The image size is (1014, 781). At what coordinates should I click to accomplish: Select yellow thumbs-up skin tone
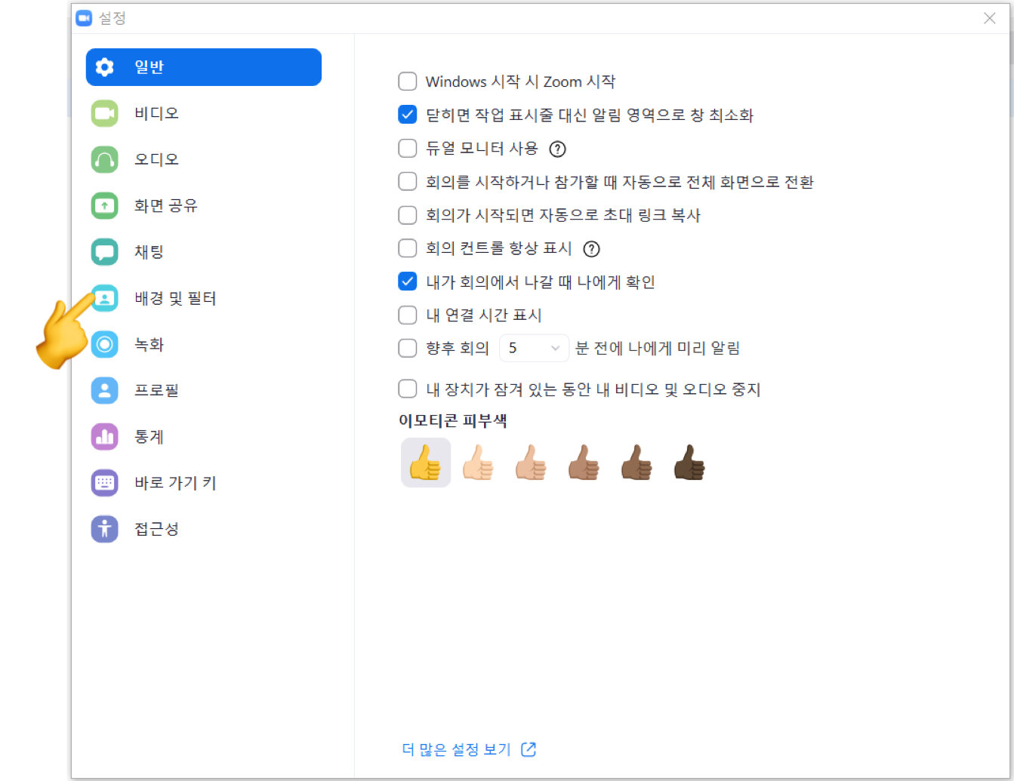pyautogui.click(x=426, y=463)
